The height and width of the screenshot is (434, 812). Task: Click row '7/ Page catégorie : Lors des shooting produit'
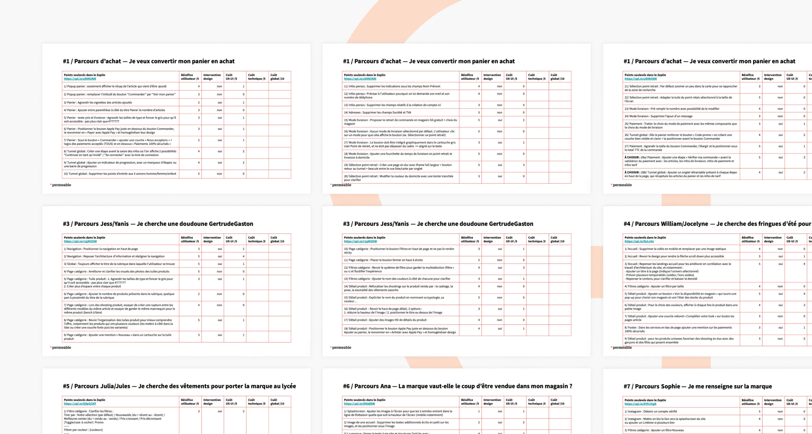(x=176, y=309)
